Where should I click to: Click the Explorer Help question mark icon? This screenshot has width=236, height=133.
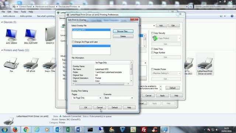click(x=232, y=16)
